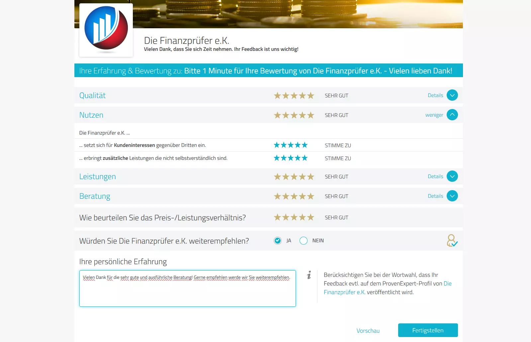Click Details link in Beratung row
Viewport: 531px width, 342px height.
pyautogui.click(x=435, y=196)
